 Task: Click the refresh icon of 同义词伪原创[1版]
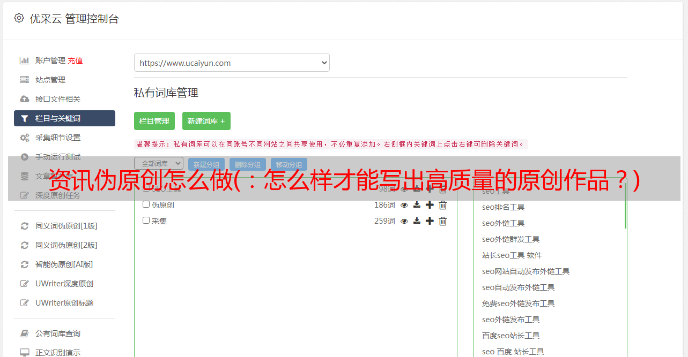coord(25,226)
